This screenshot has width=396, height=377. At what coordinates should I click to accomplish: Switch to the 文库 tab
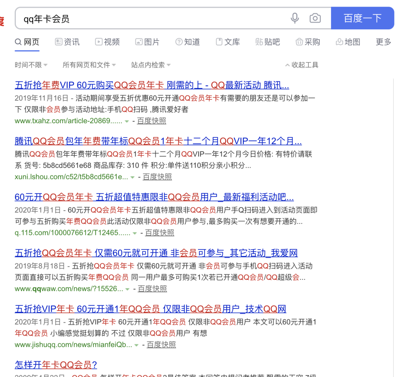coord(228,42)
